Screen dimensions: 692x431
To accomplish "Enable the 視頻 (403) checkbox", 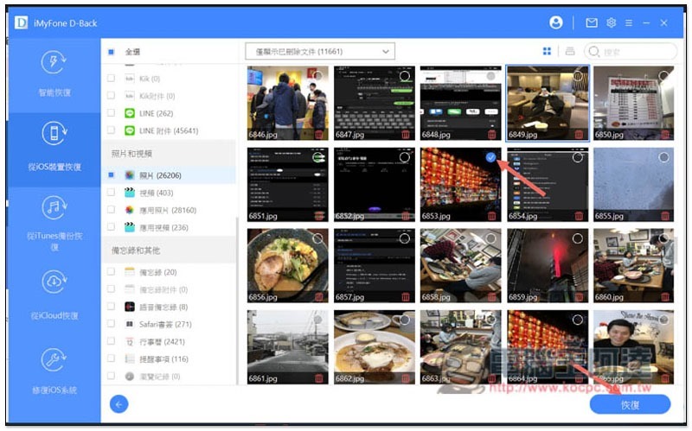I will pos(111,193).
